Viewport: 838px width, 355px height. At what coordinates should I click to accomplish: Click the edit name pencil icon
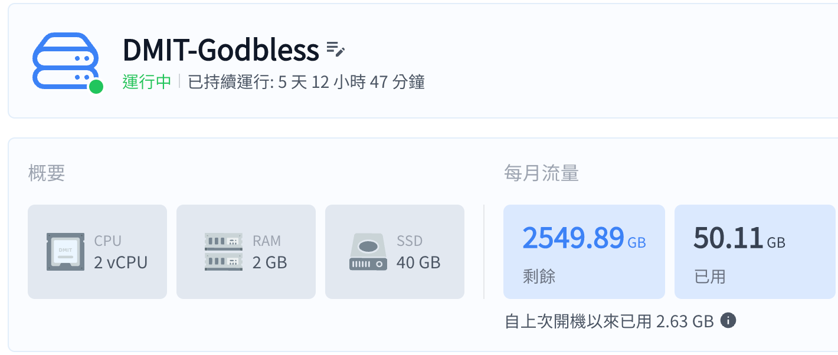(335, 50)
